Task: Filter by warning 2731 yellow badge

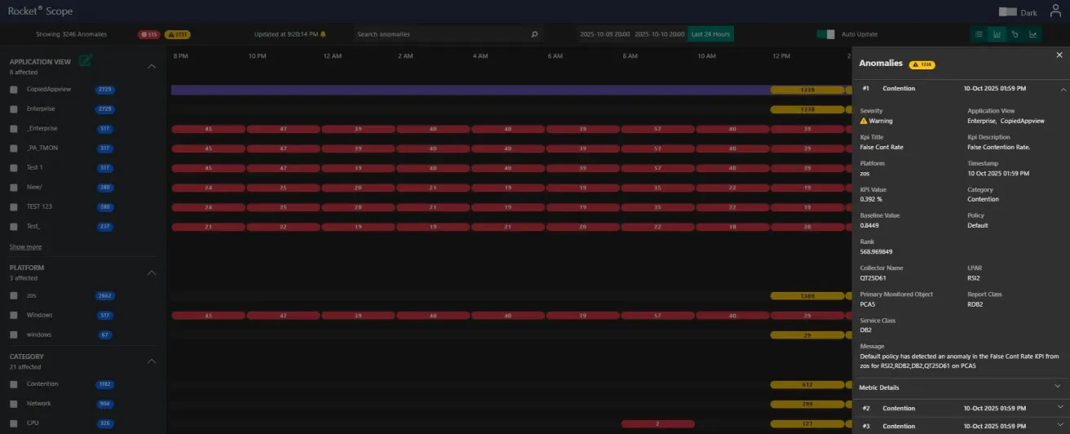Action: click(x=178, y=34)
